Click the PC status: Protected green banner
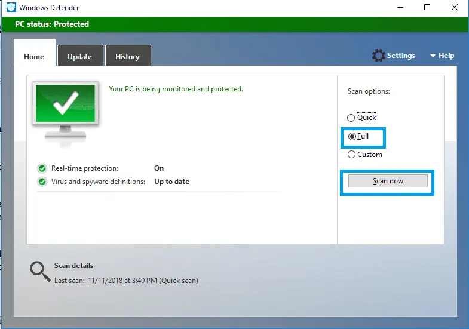The height and width of the screenshot is (329, 469). click(x=52, y=24)
